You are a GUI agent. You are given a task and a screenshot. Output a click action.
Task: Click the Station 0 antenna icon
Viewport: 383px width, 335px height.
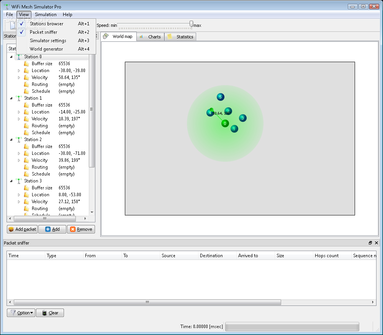[x=18, y=57]
